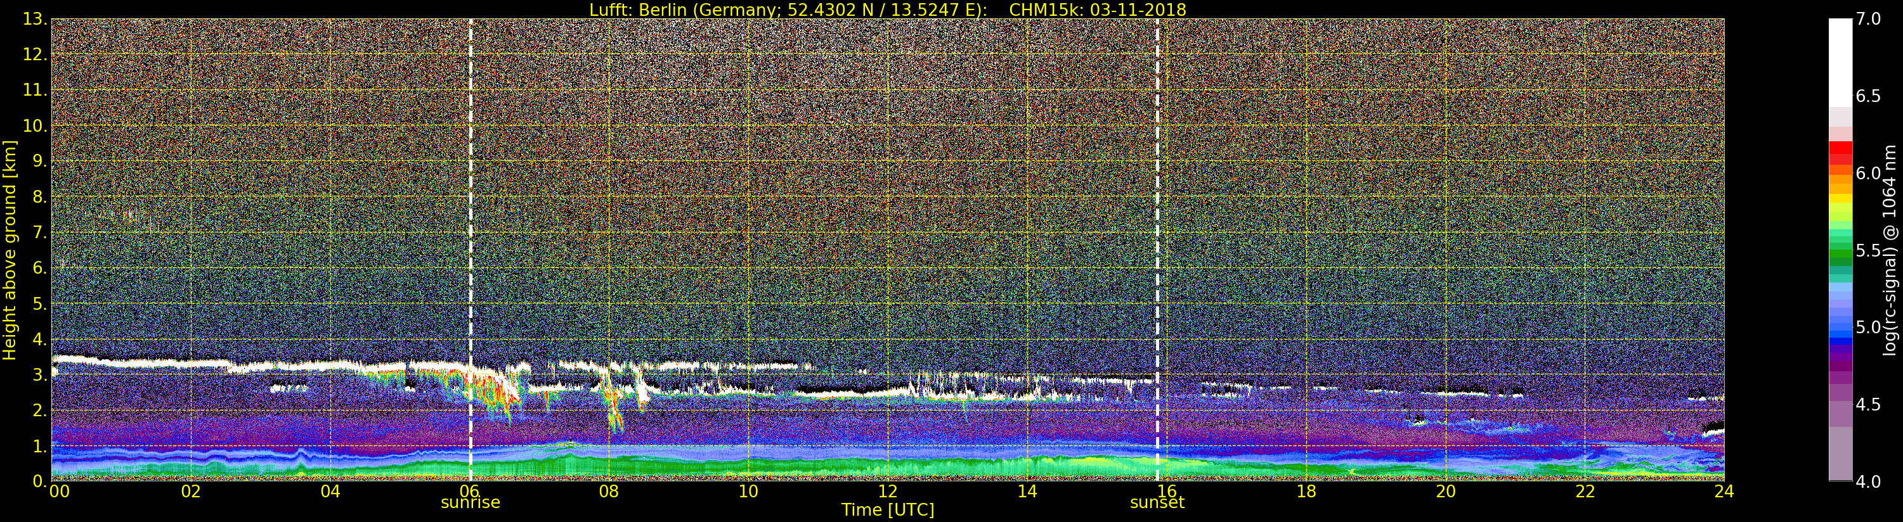Click the white dashed sunrise line
The height and width of the screenshot is (522, 1903).
(x=471, y=250)
